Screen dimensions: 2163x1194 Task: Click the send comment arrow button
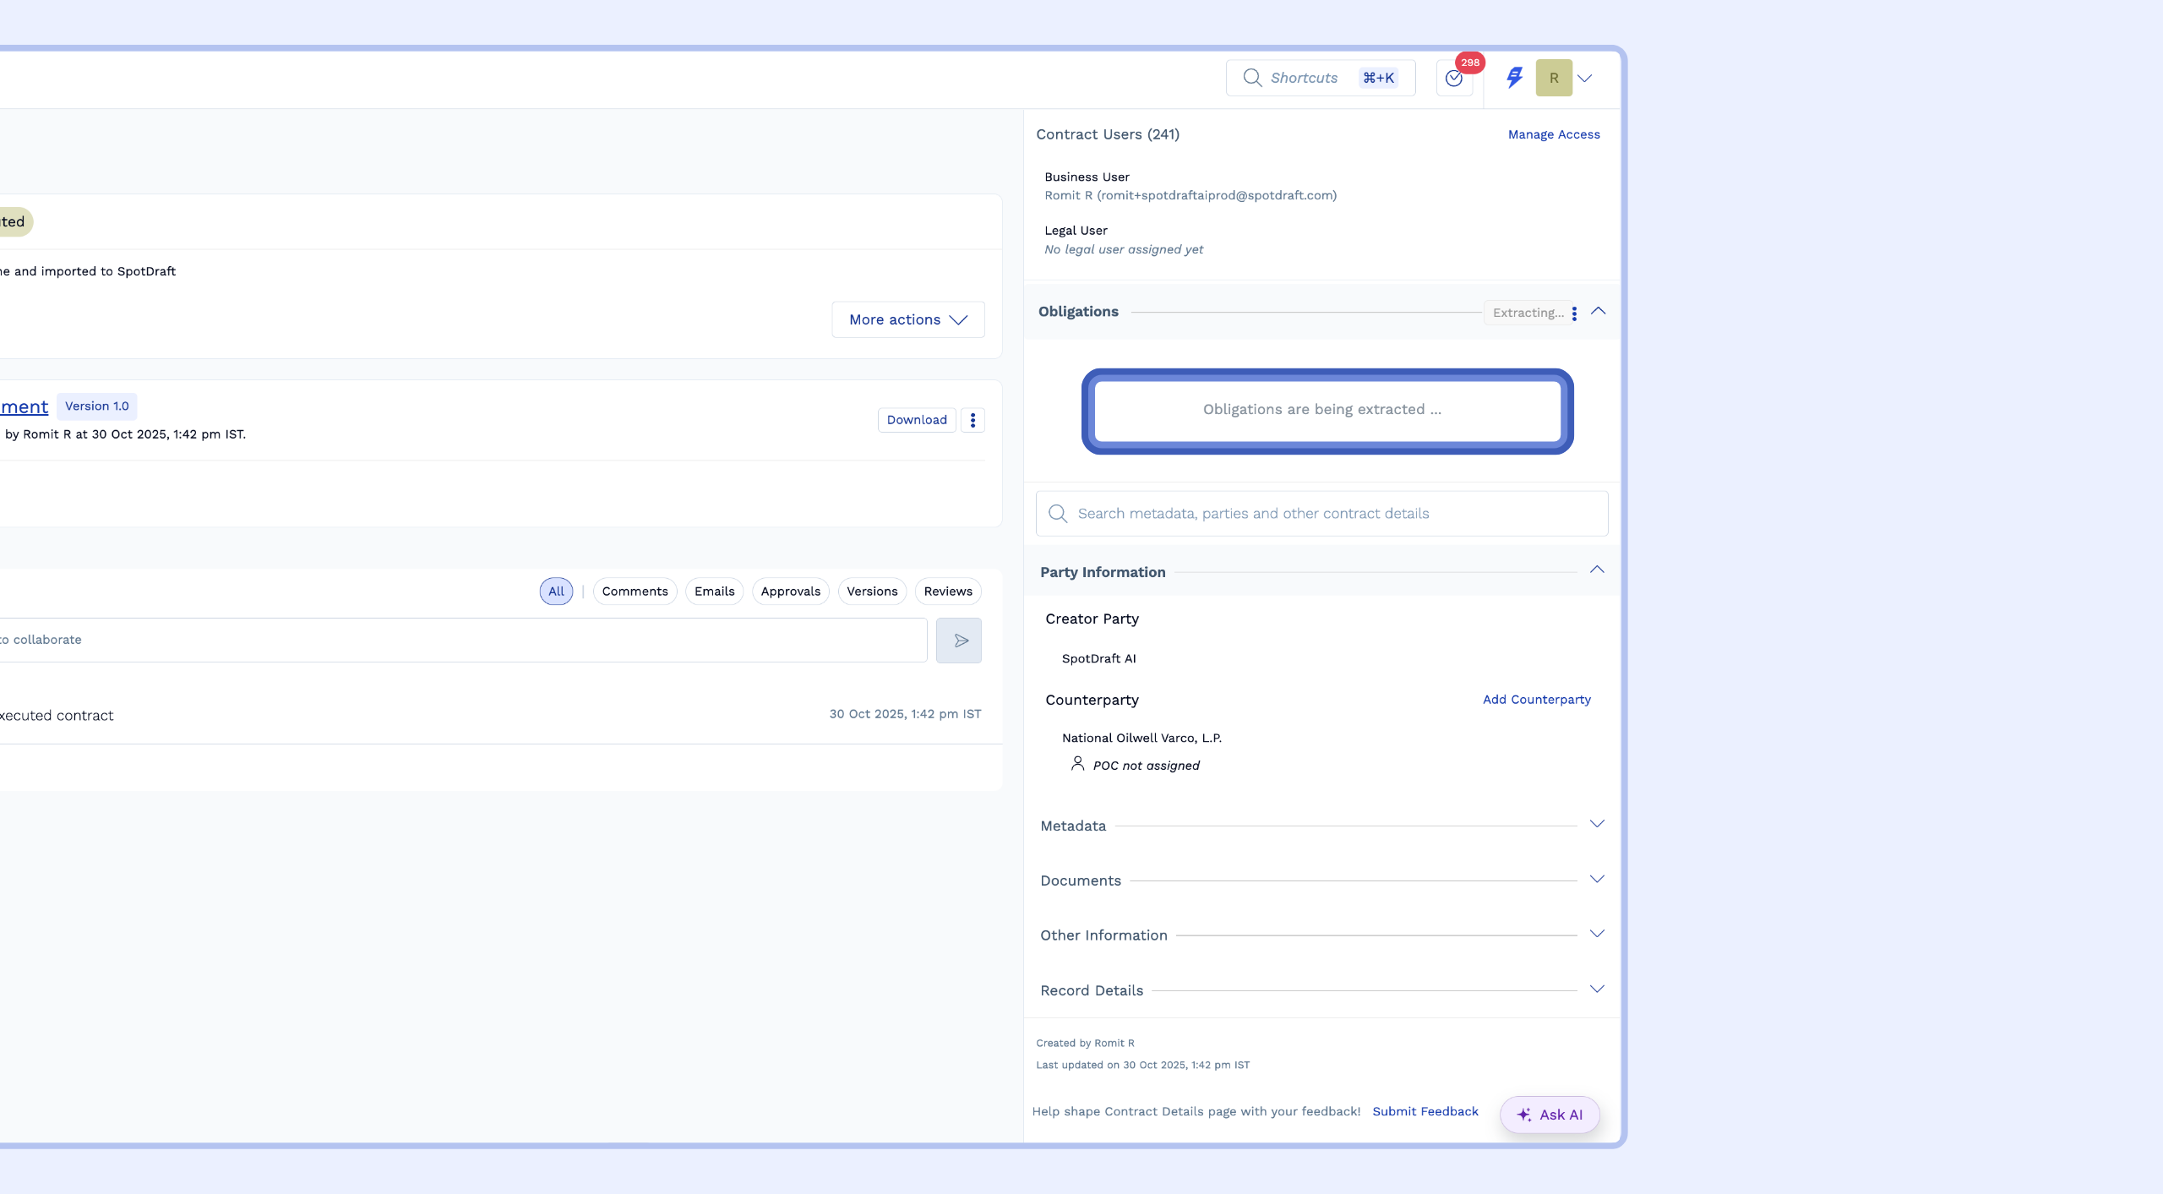pyautogui.click(x=959, y=641)
